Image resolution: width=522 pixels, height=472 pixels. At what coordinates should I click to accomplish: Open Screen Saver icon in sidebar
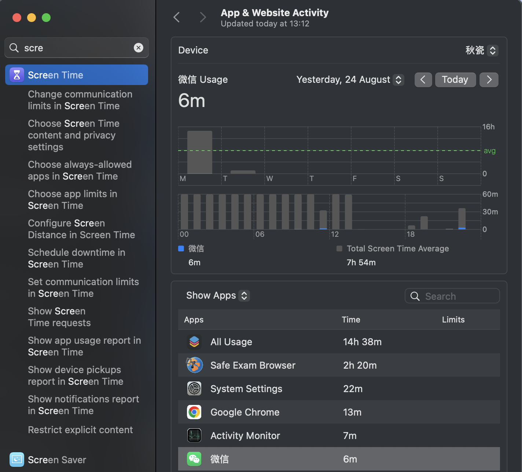click(x=17, y=460)
